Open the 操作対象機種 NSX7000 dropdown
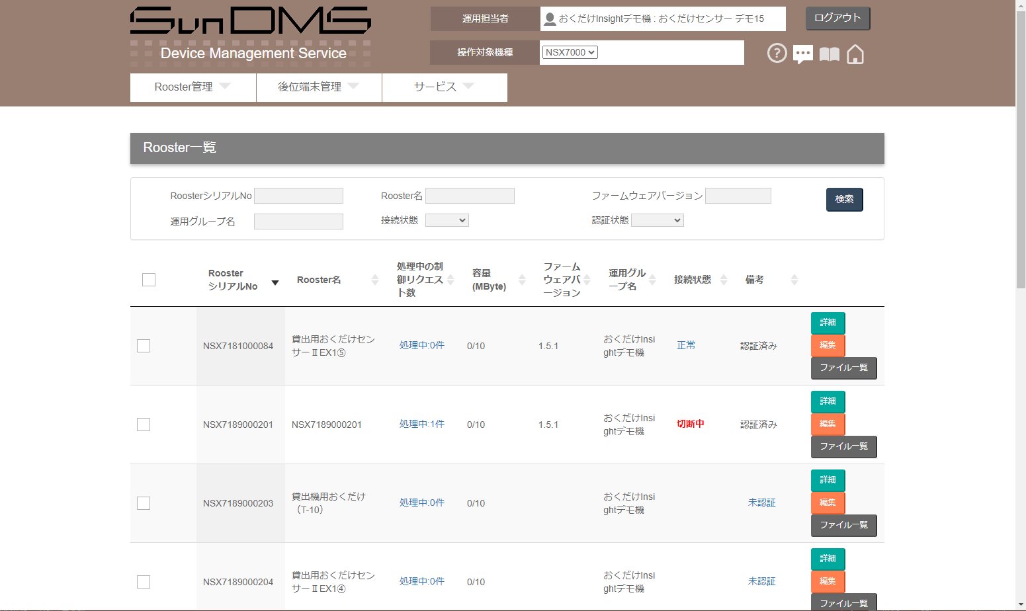 click(x=569, y=52)
